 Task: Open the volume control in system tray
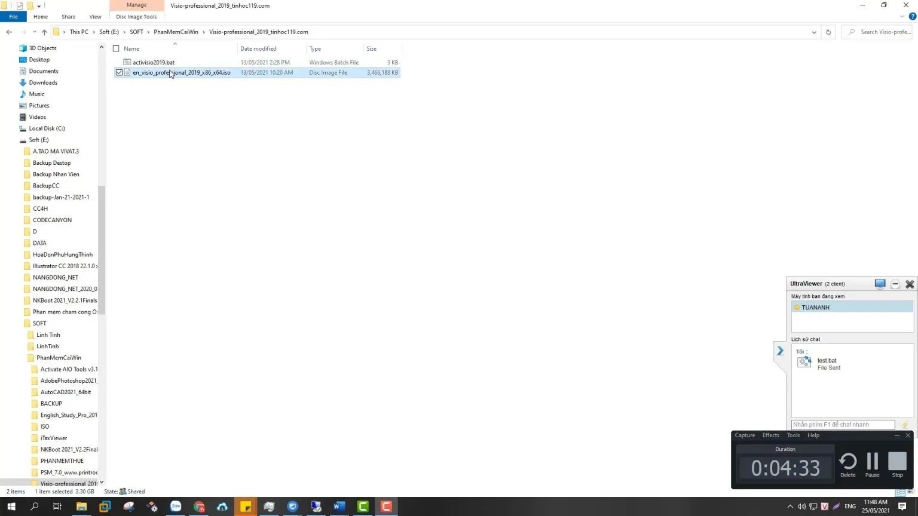(801, 506)
